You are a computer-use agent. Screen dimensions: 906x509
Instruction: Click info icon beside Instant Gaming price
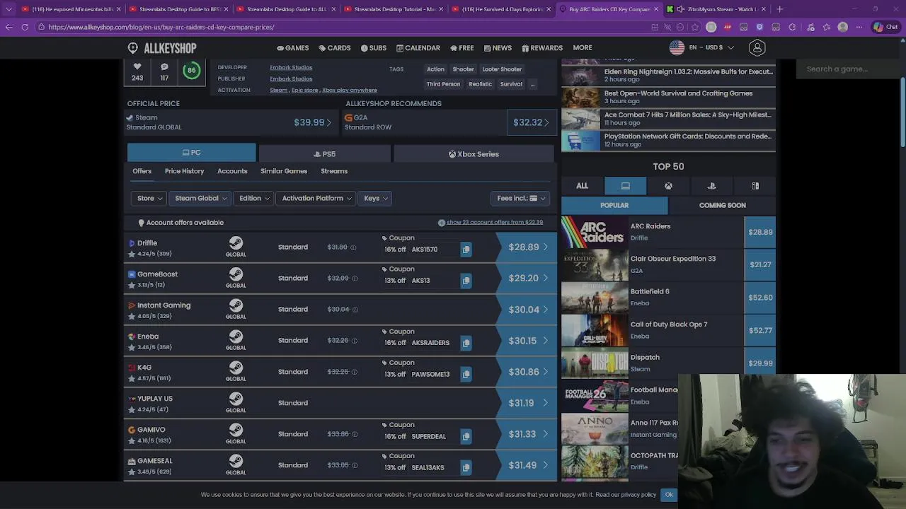coord(355,310)
